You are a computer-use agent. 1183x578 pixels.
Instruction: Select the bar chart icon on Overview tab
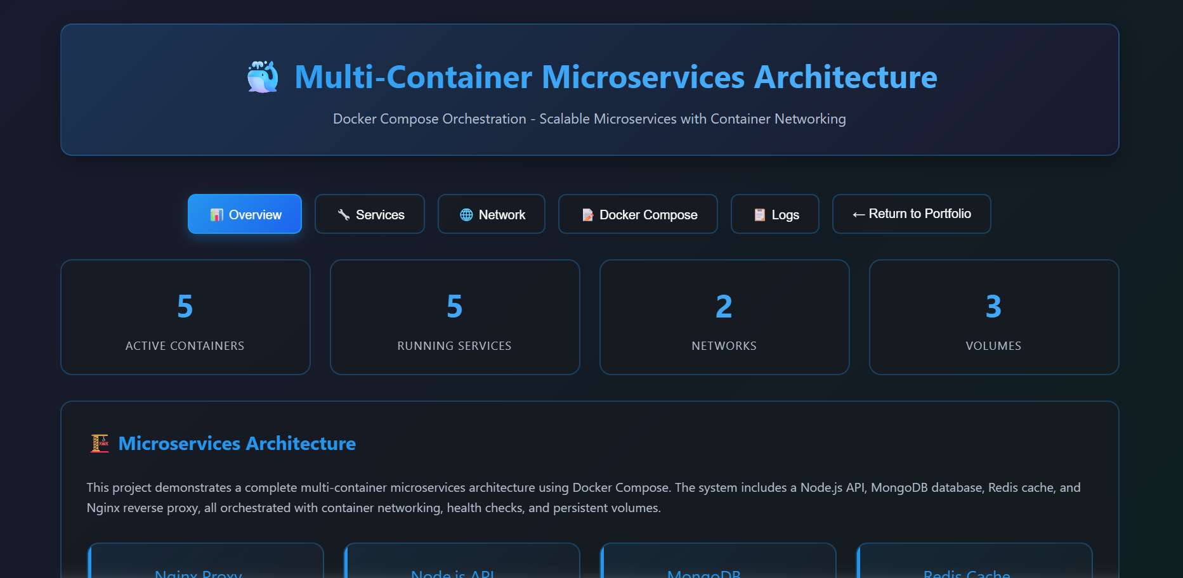[x=218, y=215]
